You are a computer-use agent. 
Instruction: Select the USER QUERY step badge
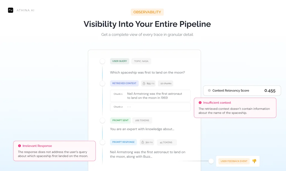[120, 61]
